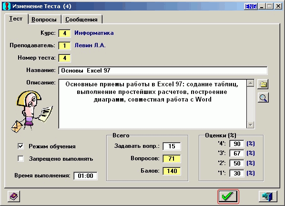Minimize the Изменение Теста window
The image size is (285, 206).
262,6
